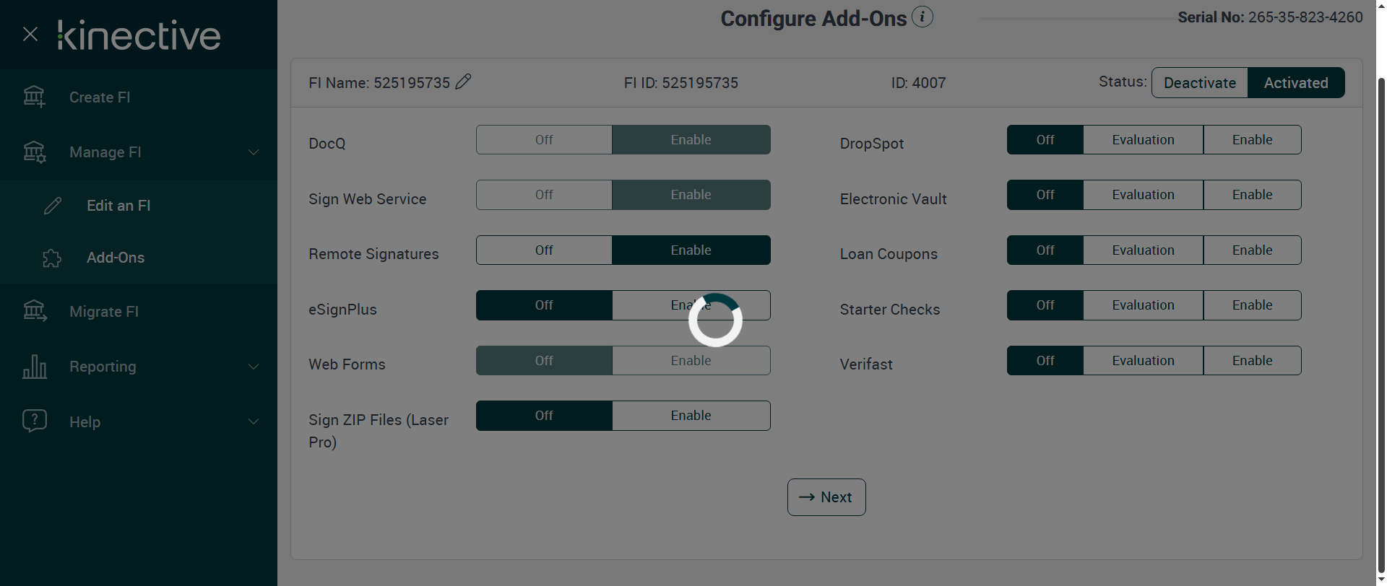Enable Sign ZIP Files (Laser Pro)
This screenshot has width=1387, height=586.
[691, 416]
